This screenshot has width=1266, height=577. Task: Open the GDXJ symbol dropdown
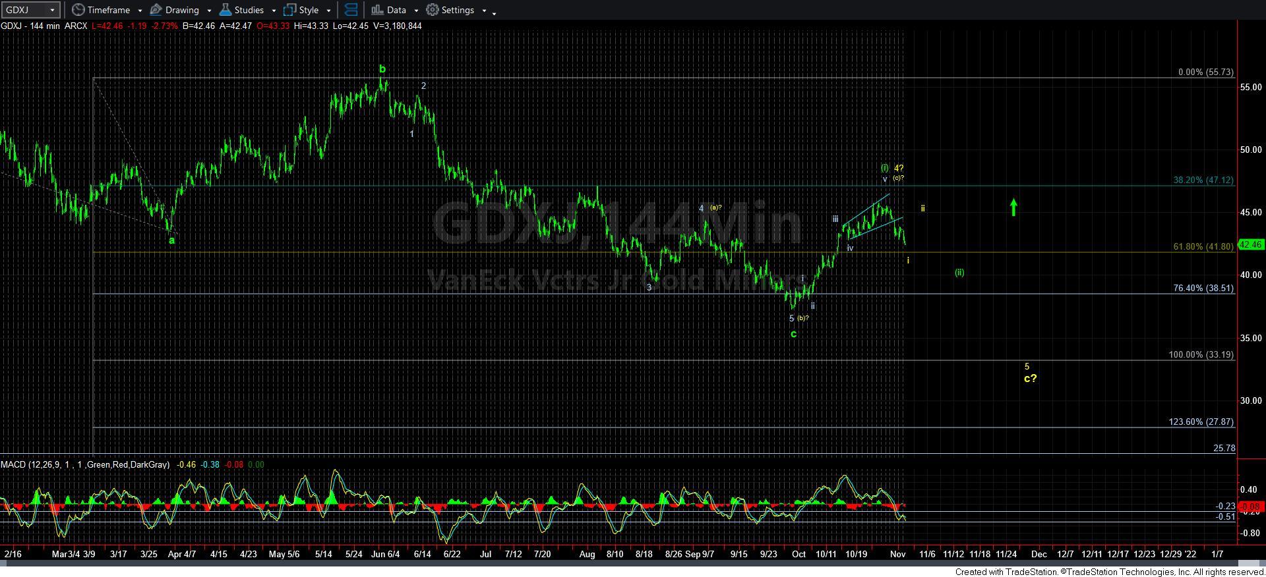tap(51, 10)
